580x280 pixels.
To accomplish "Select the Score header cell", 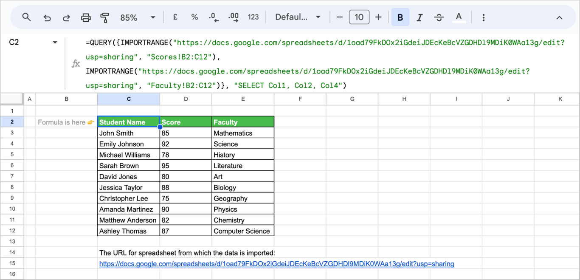I will coord(186,122).
